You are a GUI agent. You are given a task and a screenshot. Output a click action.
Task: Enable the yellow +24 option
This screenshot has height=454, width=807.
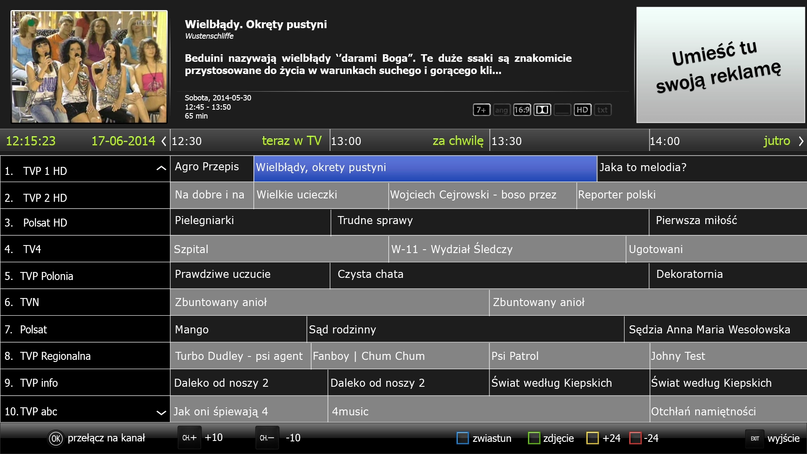click(x=593, y=438)
